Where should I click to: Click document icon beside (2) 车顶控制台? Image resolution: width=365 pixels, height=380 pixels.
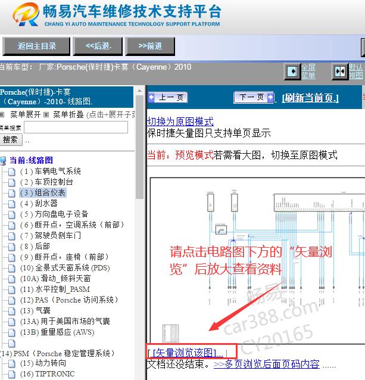11,182
